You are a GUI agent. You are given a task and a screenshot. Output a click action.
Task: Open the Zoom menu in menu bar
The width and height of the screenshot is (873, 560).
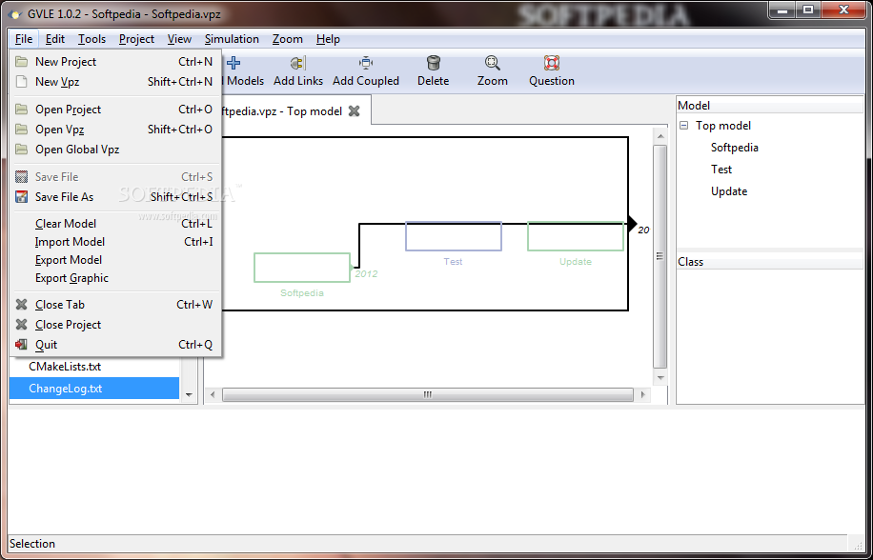point(287,39)
